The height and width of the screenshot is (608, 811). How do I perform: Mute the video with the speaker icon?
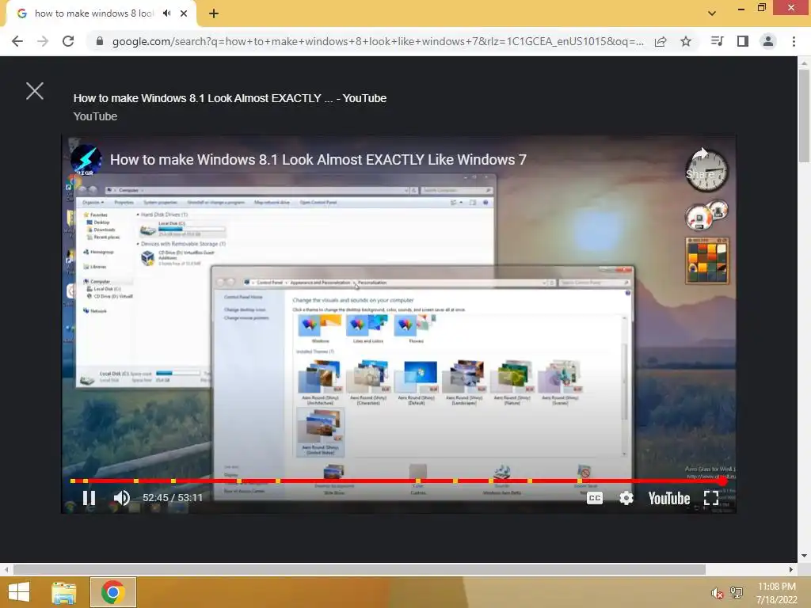point(121,498)
